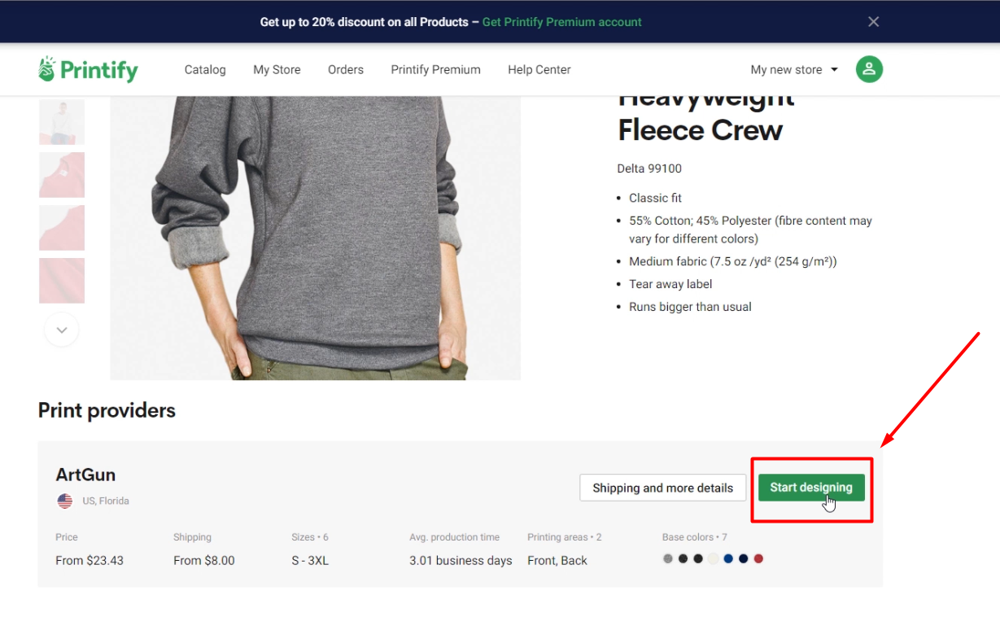Open Shipping and more details
This screenshot has height=626, width=1000.
coord(662,488)
